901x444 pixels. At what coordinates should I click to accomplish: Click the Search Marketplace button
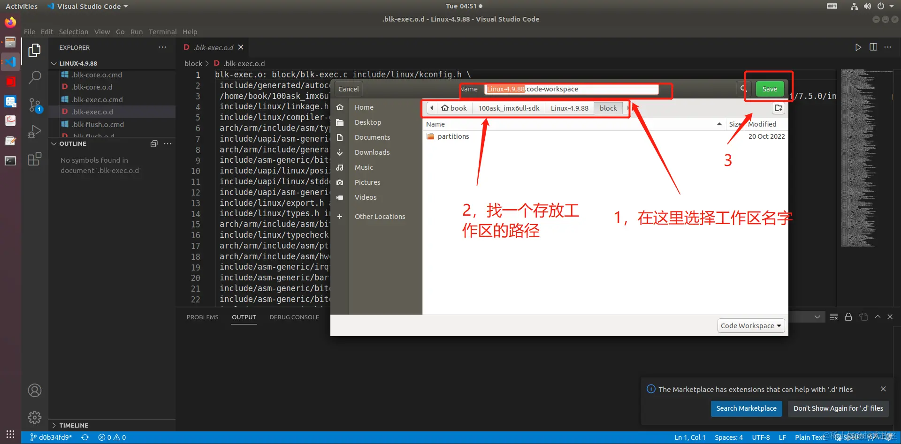coord(746,408)
